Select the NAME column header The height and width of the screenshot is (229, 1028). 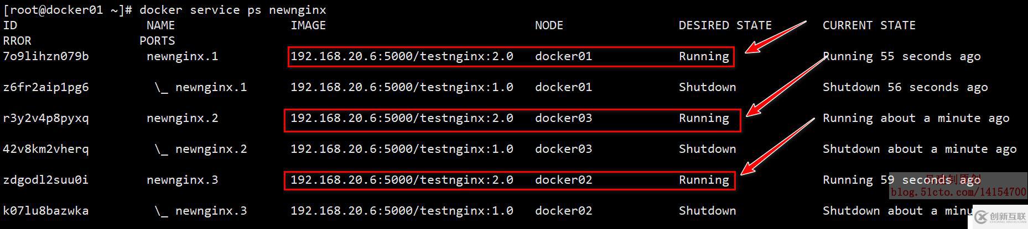tap(160, 25)
